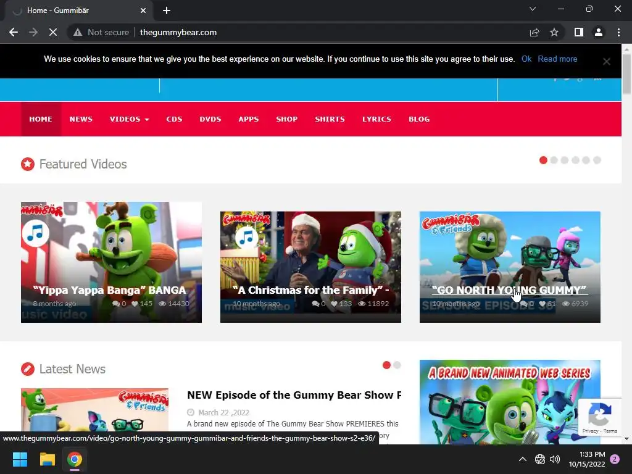Image resolution: width=632 pixels, height=474 pixels.
Task: Open the browser side panel
Action: (579, 32)
